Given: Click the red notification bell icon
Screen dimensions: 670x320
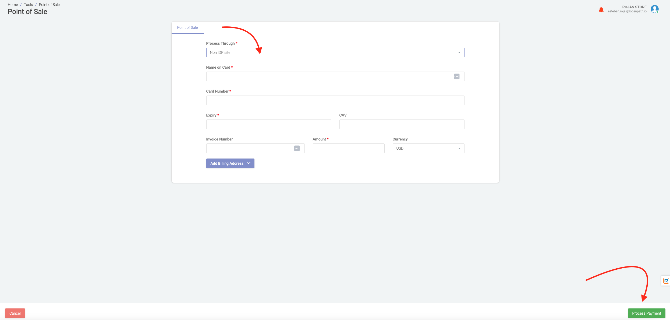Looking at the screenshot, I should pos(601,10).
